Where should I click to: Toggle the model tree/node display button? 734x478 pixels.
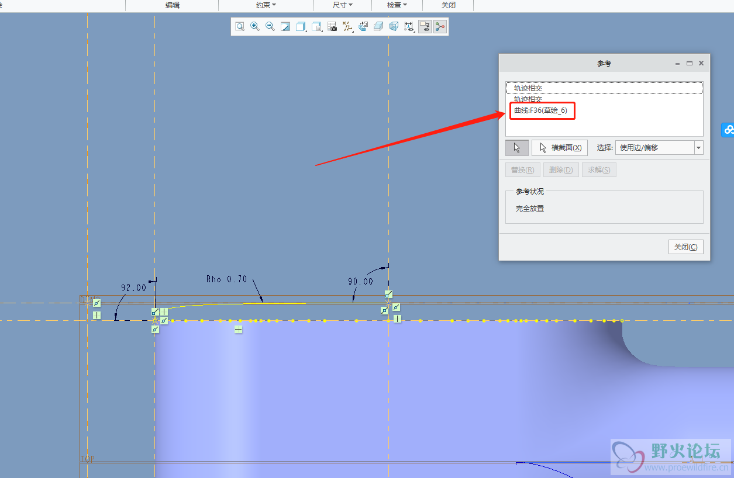(440, 26)
